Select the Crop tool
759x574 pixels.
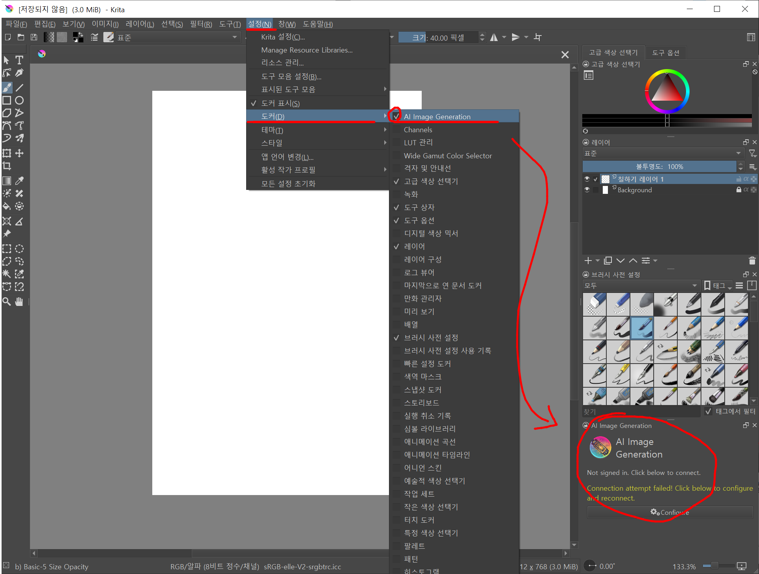pos(7,166)
